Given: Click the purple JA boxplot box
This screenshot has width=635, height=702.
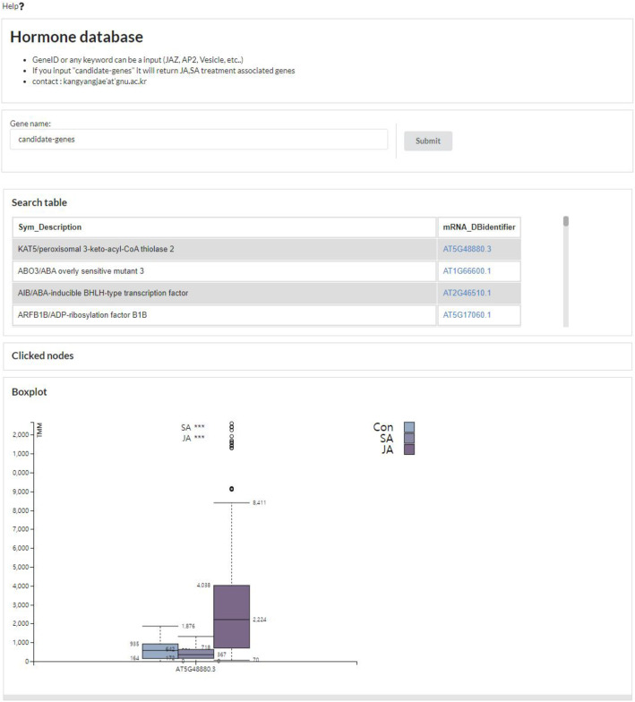Looking at the screenshot, I should pyautogui.click(x=231, y=616).
